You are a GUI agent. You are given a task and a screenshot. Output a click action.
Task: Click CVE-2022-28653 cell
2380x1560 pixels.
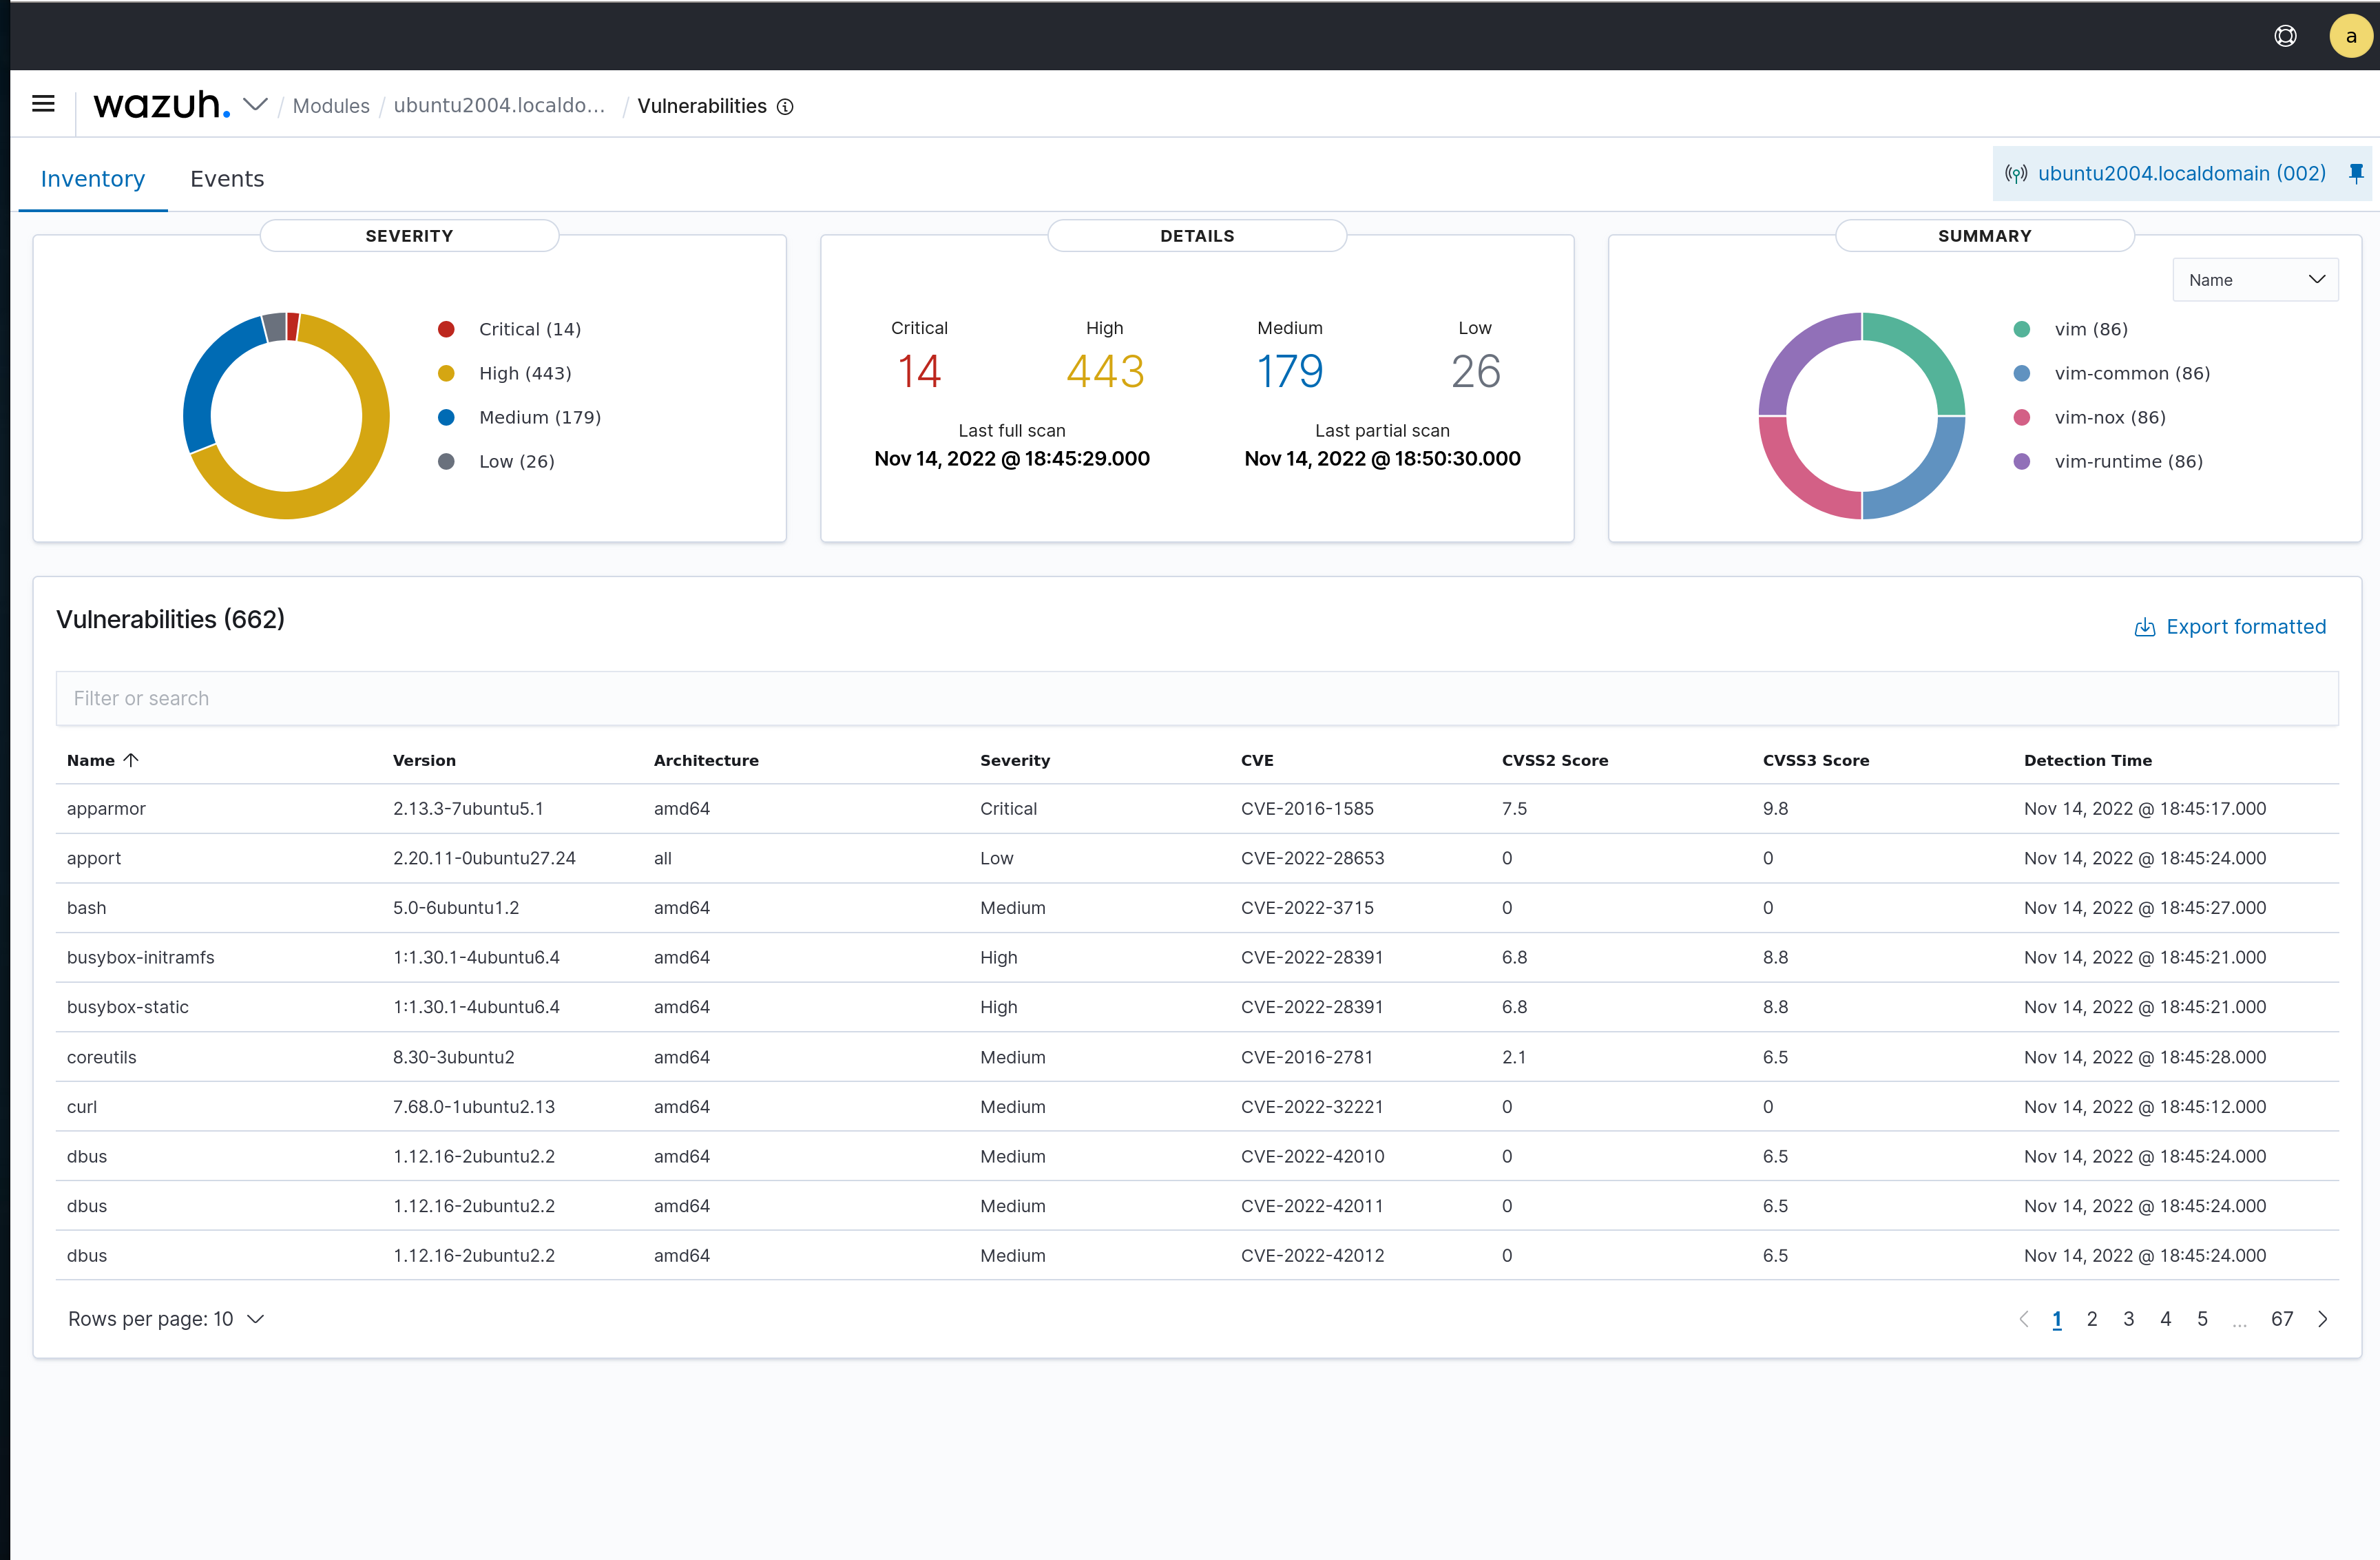[x=1312, y=858]
